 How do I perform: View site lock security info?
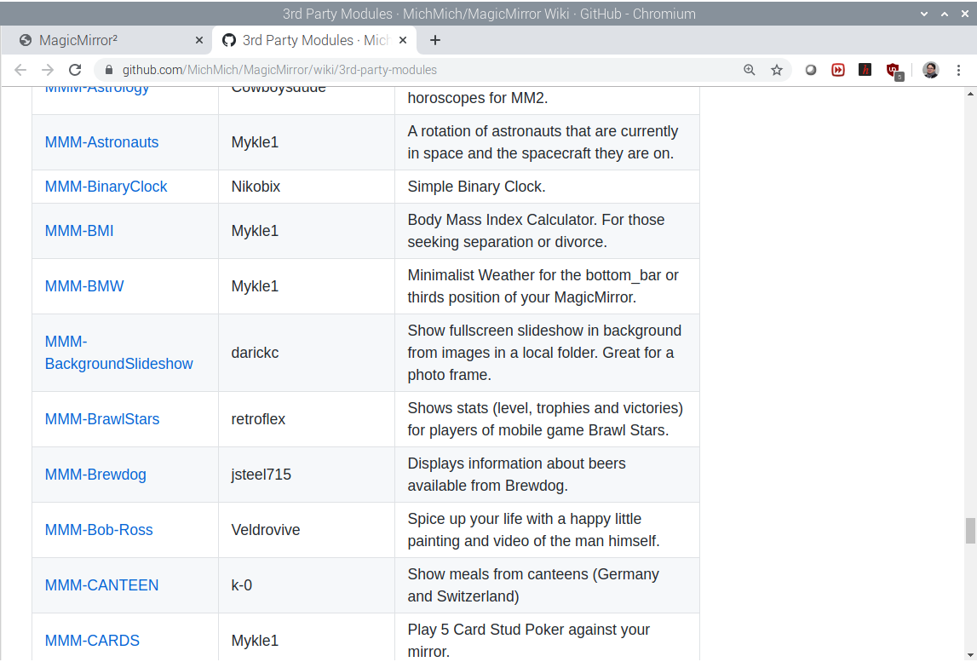point(109,70)
